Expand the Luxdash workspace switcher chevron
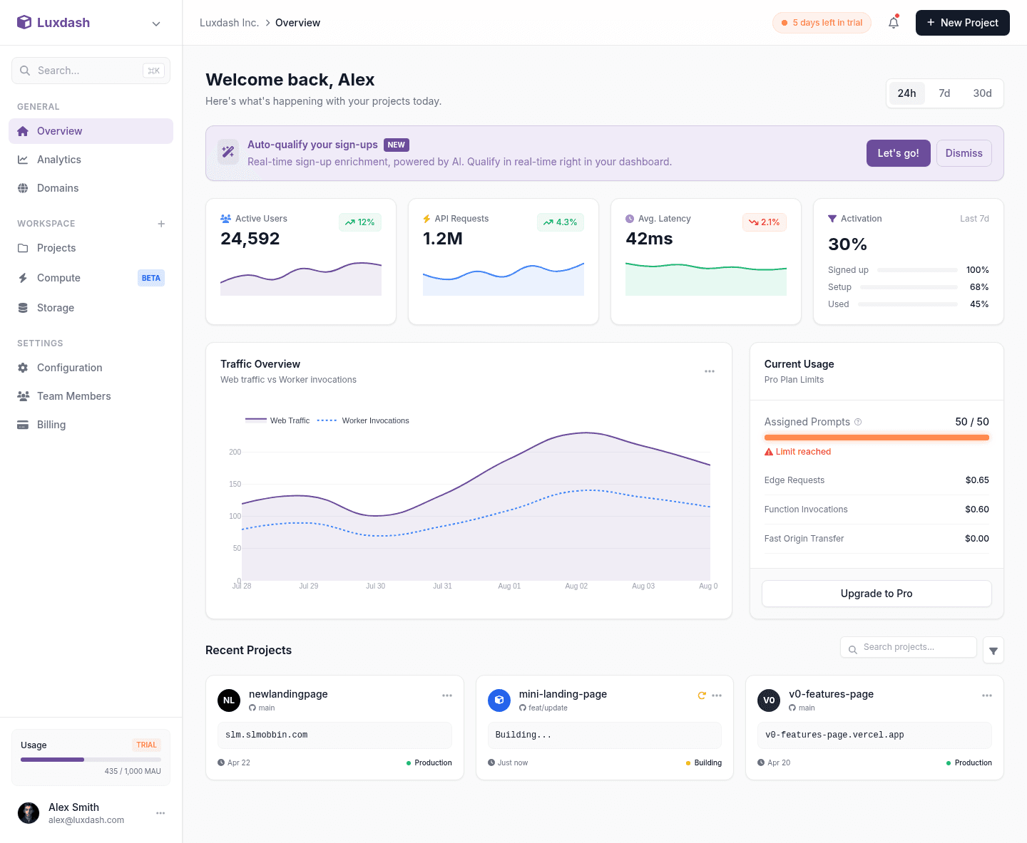1027x843 pixels. pos(156,24)
